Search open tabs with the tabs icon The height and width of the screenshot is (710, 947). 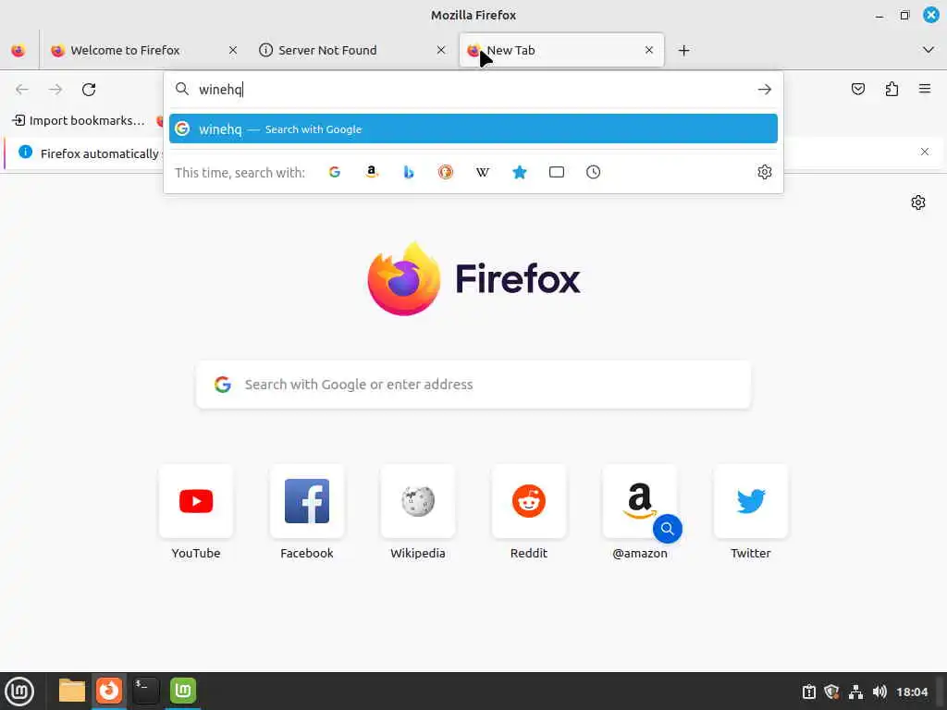tap(557, 172)
